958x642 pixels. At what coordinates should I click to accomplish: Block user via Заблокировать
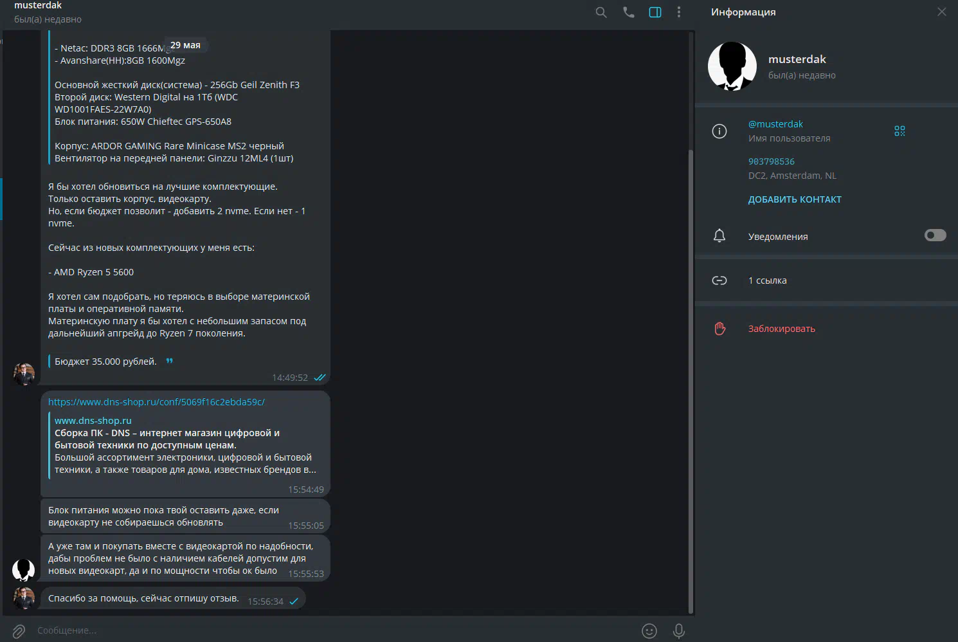[x=781, y=329]
